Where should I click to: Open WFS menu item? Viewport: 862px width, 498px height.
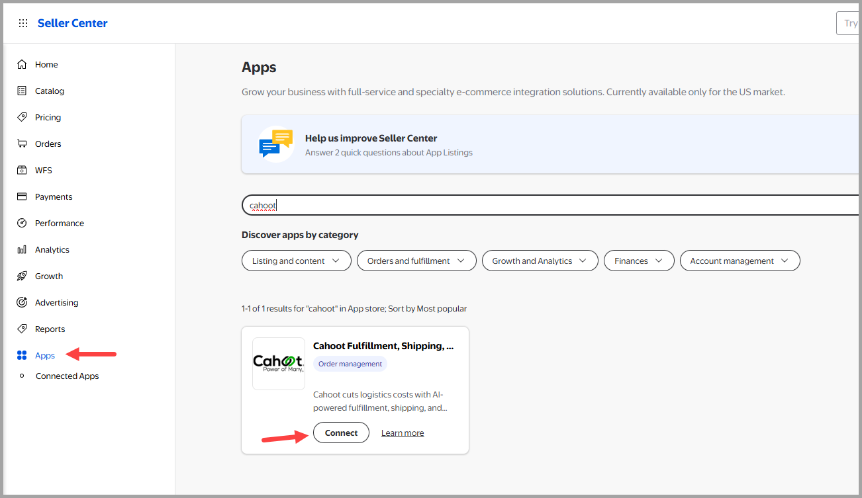coord(44,170)
